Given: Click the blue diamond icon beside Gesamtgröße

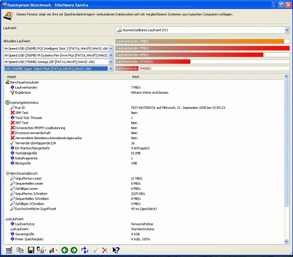Looking at the screenshot, I should [x=12, y=234].
